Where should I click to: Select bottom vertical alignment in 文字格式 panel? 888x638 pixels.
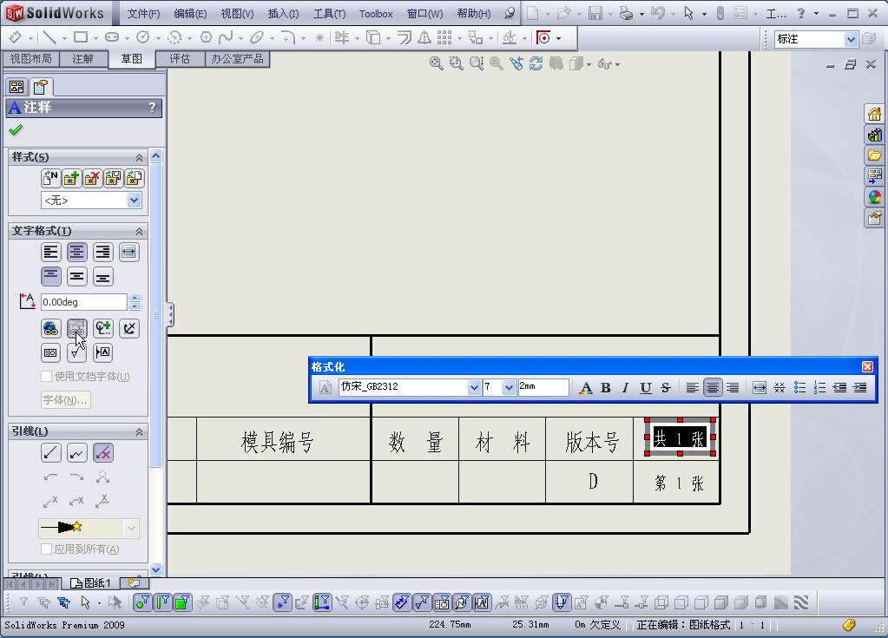pos(103,276)
